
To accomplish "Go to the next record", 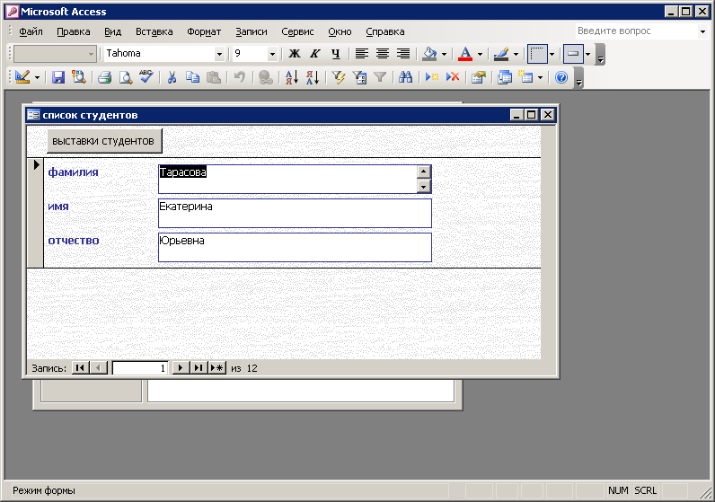I will (x=181, y=368).
